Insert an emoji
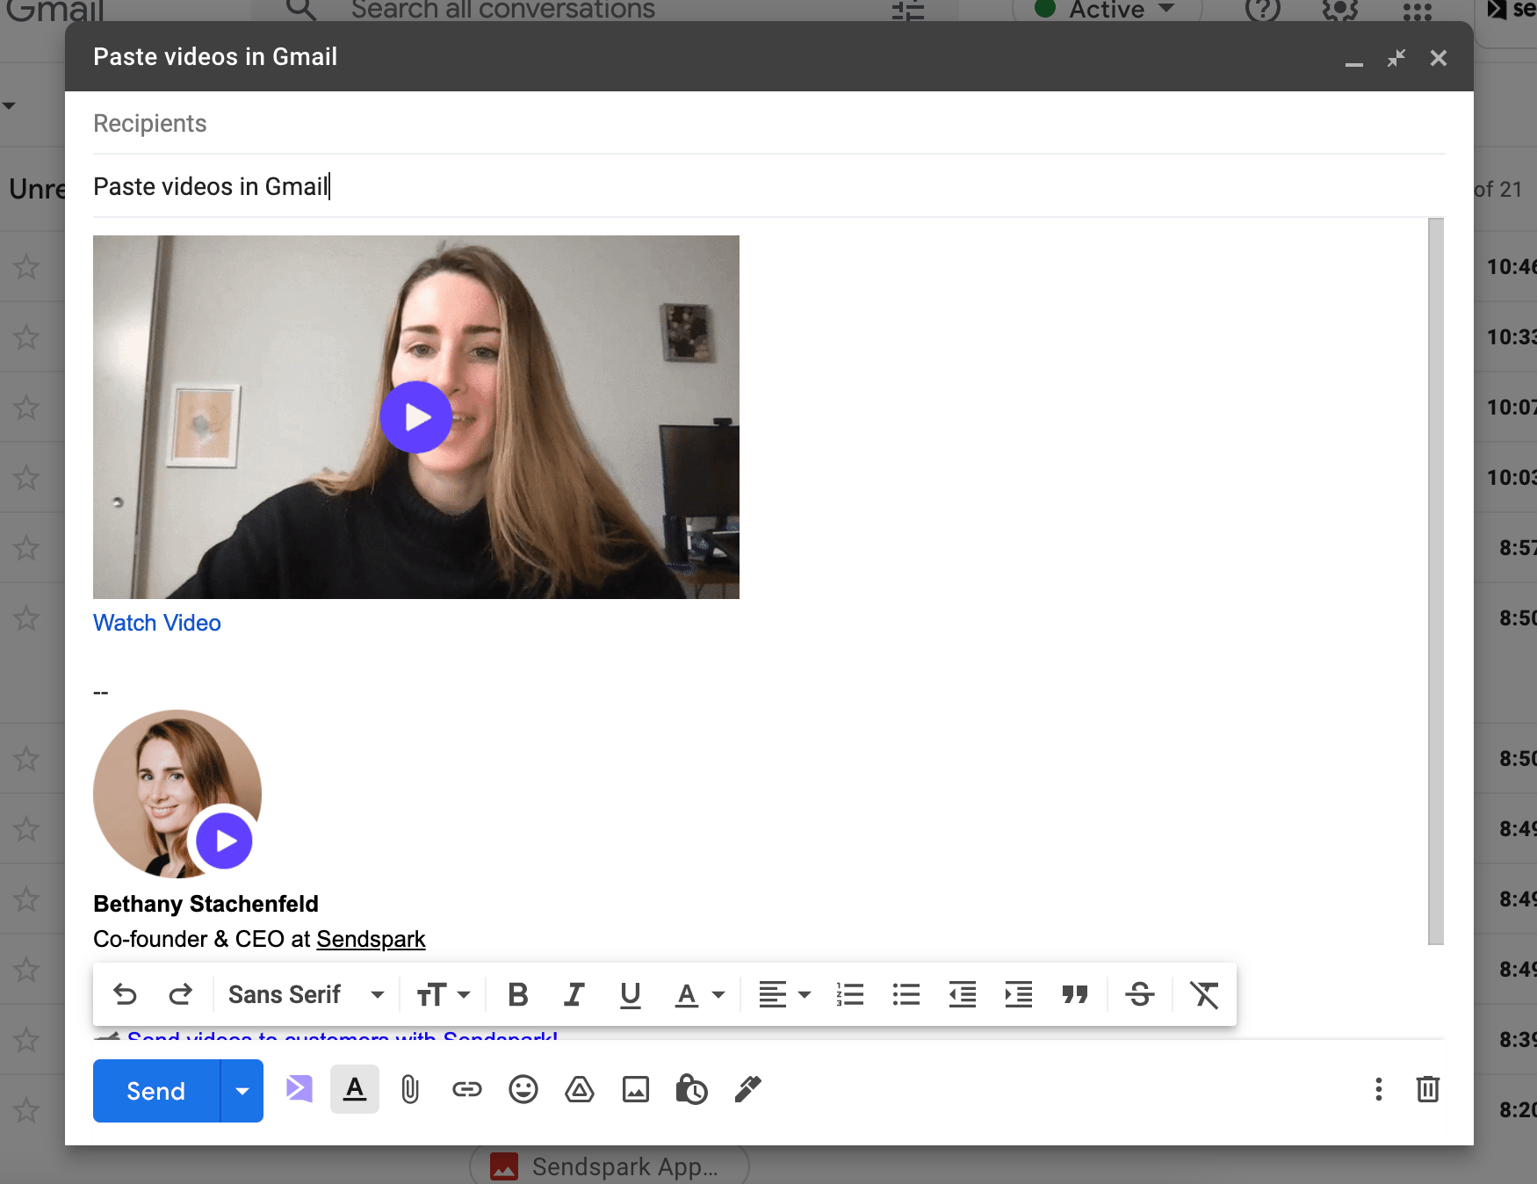The image size is (1537, 1184). tap(523, 1089)
